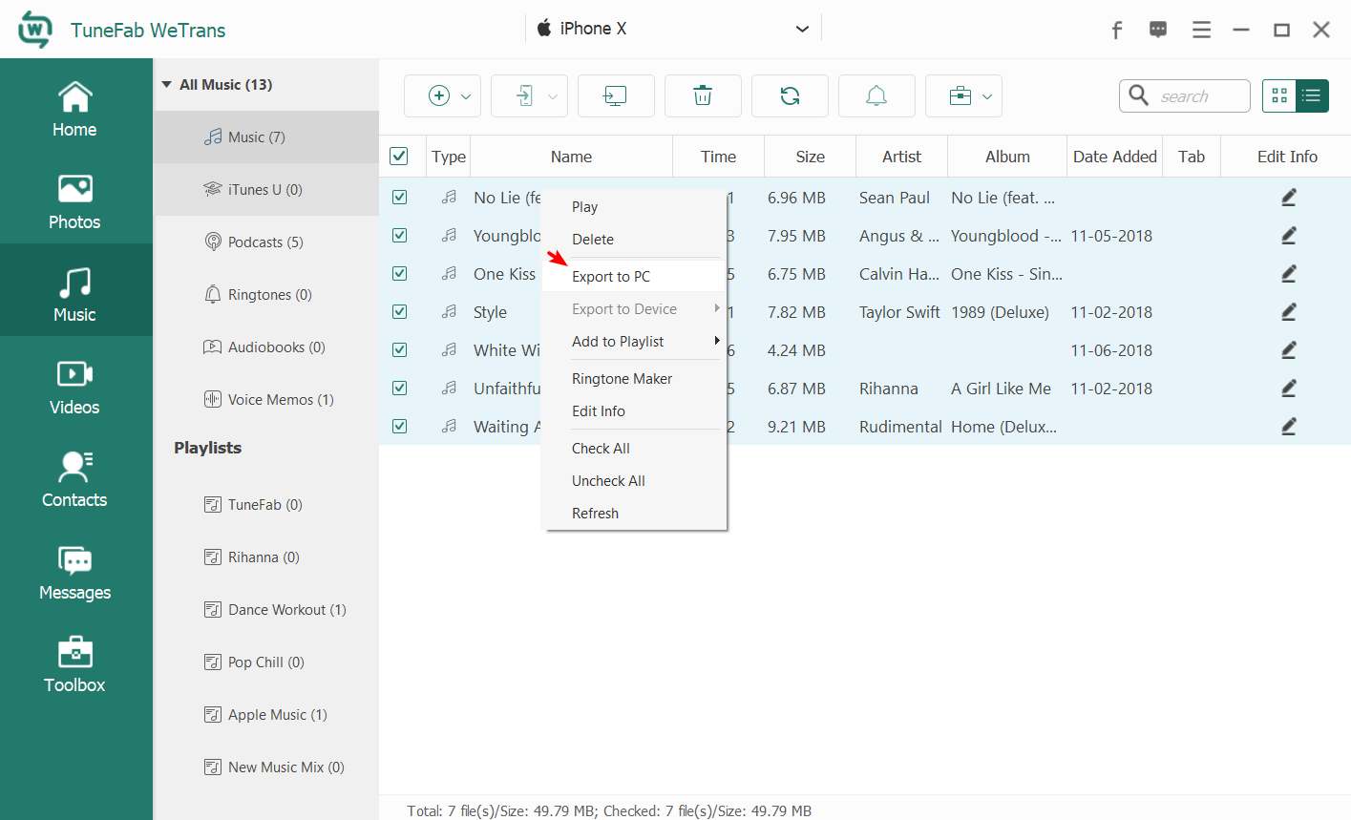This screenshot has width=1351, height=820.
Task: Go to the Home section
Action: point(74,110)
